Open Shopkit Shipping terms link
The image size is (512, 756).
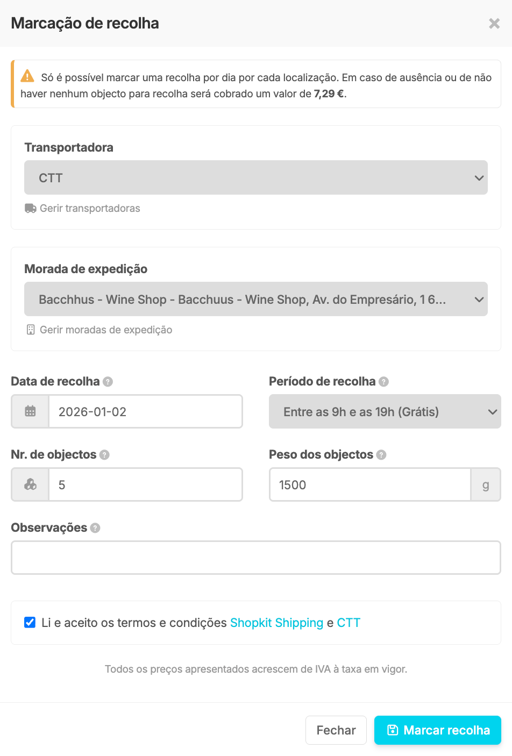tap(276, 623)
